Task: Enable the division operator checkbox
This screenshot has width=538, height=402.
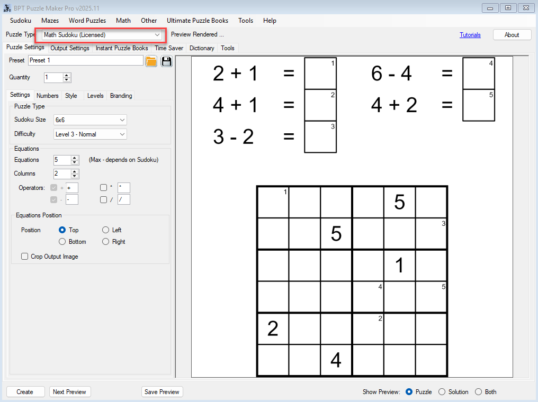Action: (x=103, y=199)
